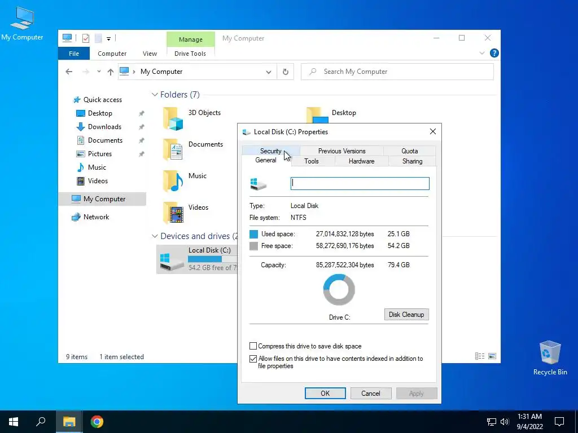Click the pin icon next to Downloads
578x433 pixels.
point(141,127)
